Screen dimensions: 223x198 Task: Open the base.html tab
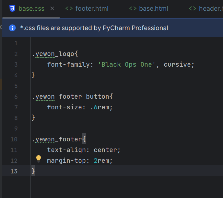pyautogui.click(x=154, y=8)
